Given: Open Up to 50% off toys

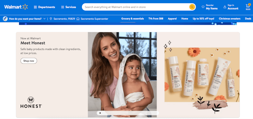Looking at the screenshot, I should pyautogui.click(x=203, y=19).
